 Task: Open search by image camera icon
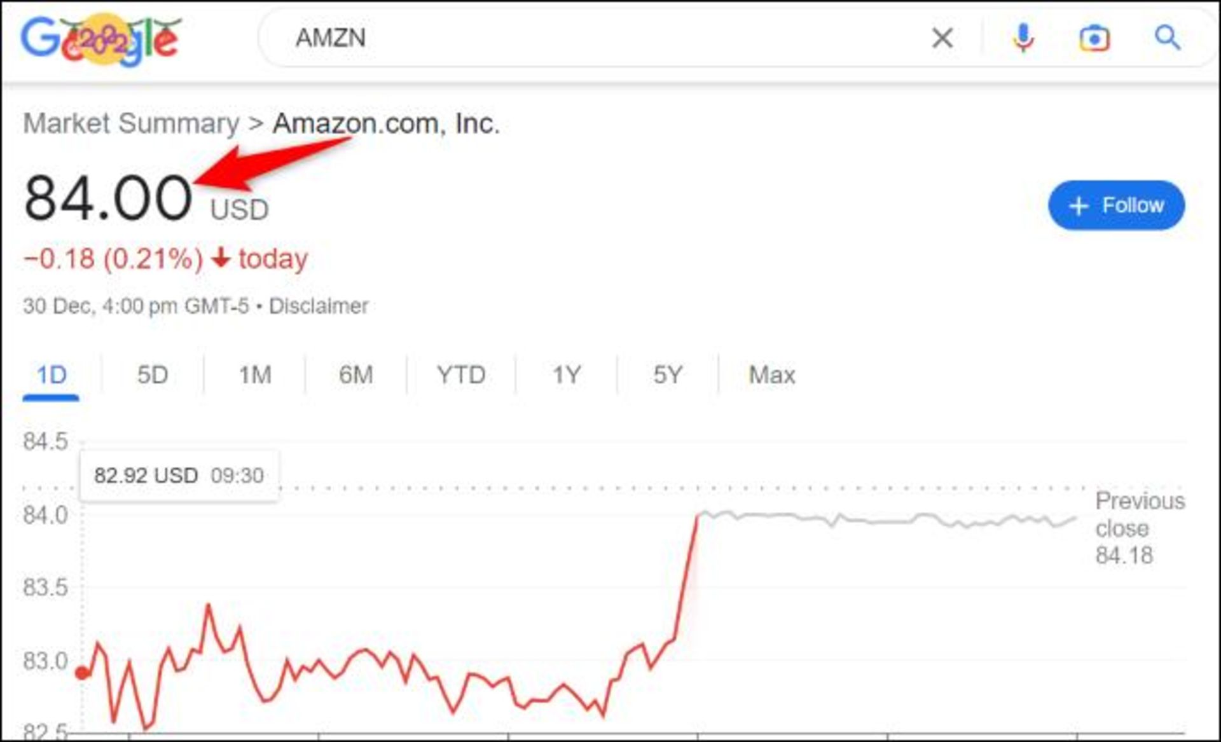[x=1094, y=38]
